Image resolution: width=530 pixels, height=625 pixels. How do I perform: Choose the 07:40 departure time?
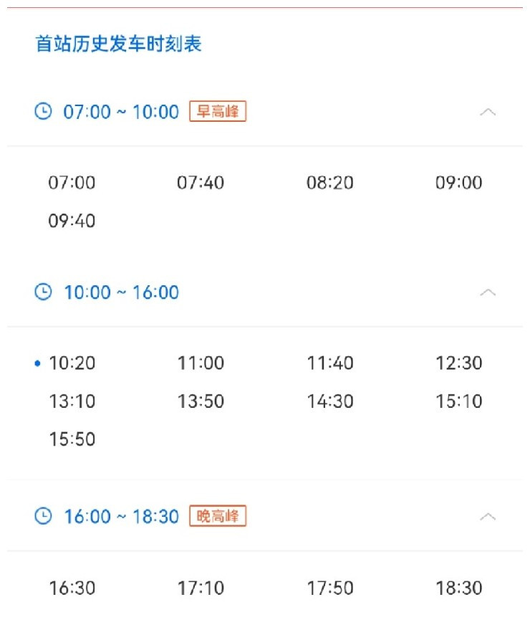click(201, 183)
